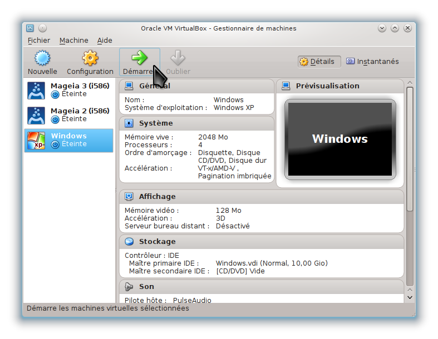Close the VirtualBox manager window
The height and width of the screenshot is (339, 438).
[x=407, y=28]
